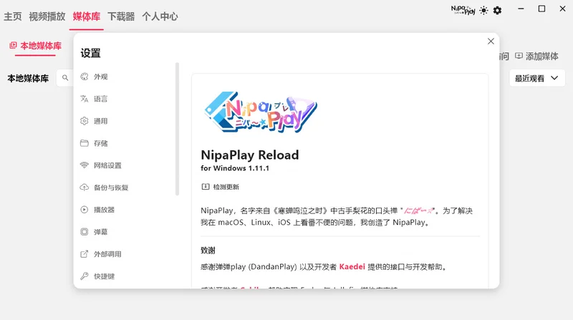
Task: Select the 本地媒体库 sub-tab
Action: (x=35, y=46)
